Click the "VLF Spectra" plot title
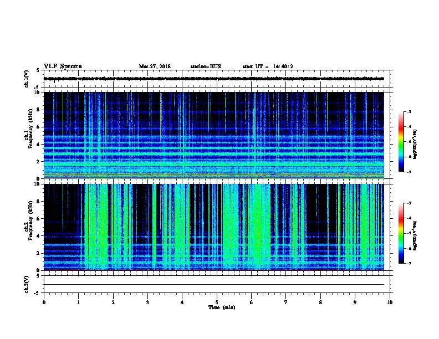 pyautogui.click(x=63, y=66)
